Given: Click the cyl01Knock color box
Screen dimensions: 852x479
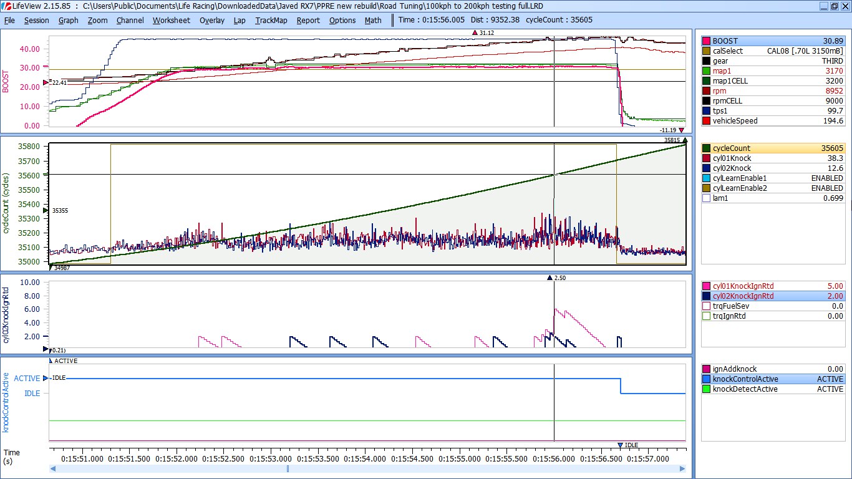Looking at the screenshot, I should pos(706,158).
